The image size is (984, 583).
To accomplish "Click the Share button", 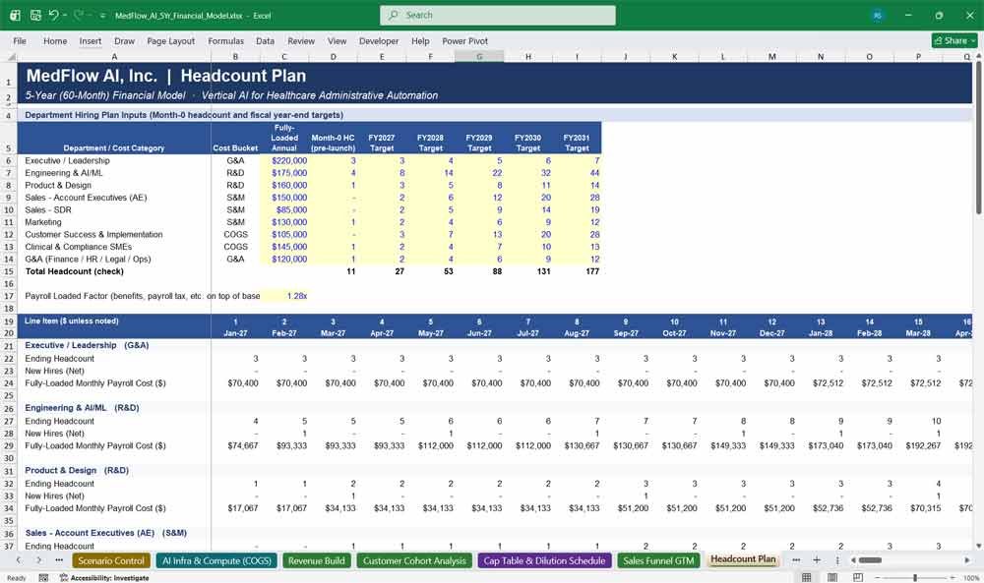I will [x=954, y=40].
